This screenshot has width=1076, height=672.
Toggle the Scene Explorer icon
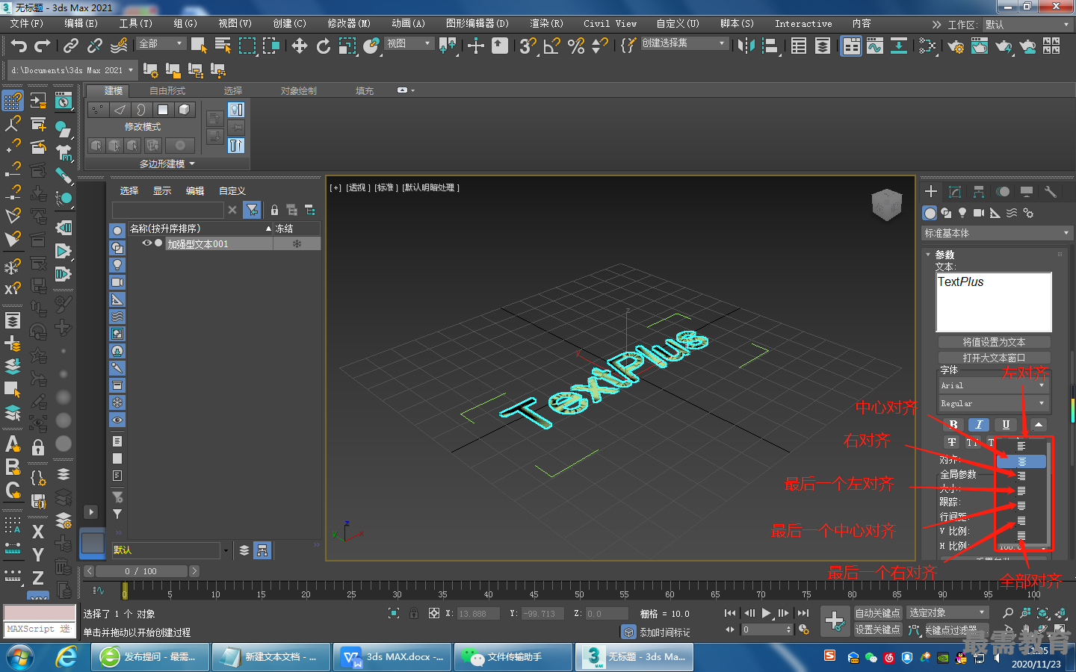[799, 46]
